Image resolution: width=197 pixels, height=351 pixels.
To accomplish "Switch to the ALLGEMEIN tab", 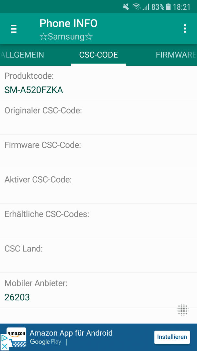I will (x=22, y=55).
